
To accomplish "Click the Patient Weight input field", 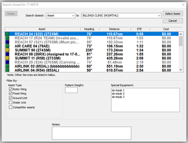I will 71,90.
